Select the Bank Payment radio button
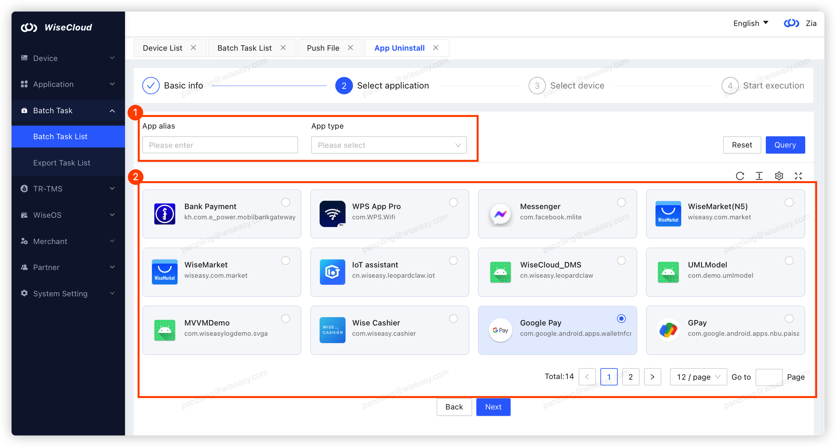This screenshot has width=836, height=447. tap(285, 202)
